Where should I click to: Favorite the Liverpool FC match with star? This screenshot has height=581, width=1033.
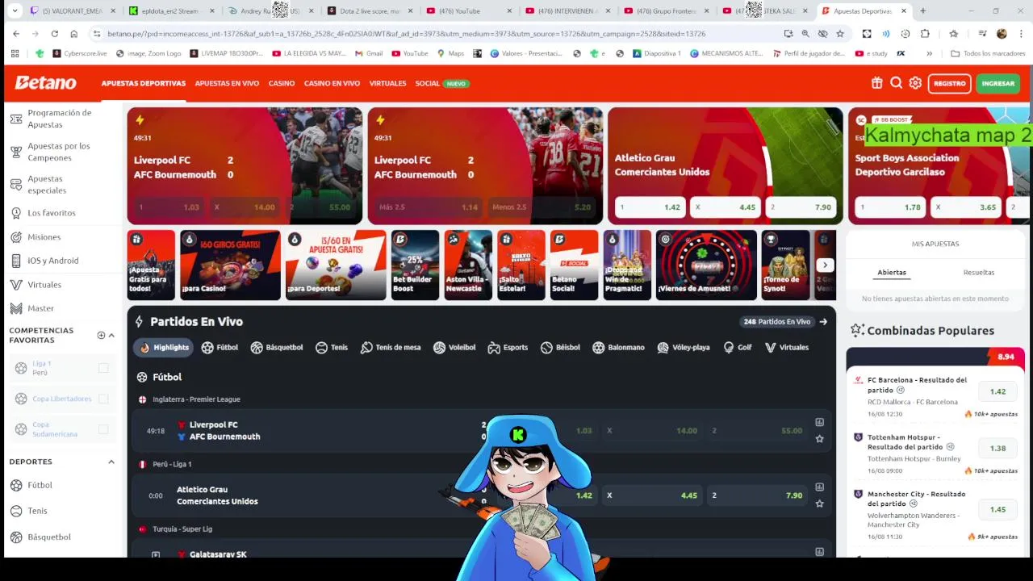(x=819, y=439)
